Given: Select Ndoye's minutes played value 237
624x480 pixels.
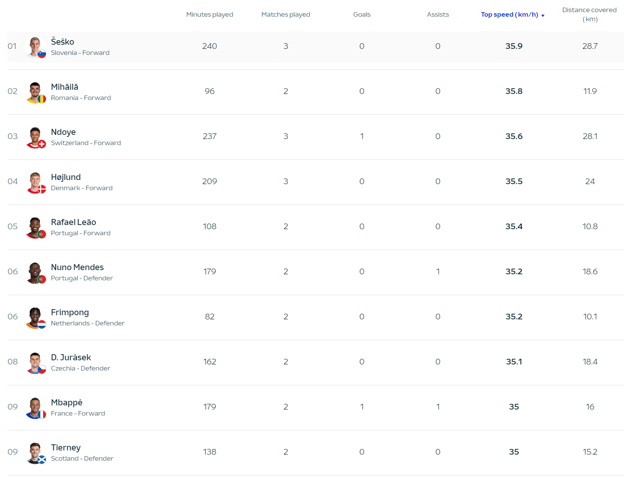Looking at the screenshot, I should [210, 136].
